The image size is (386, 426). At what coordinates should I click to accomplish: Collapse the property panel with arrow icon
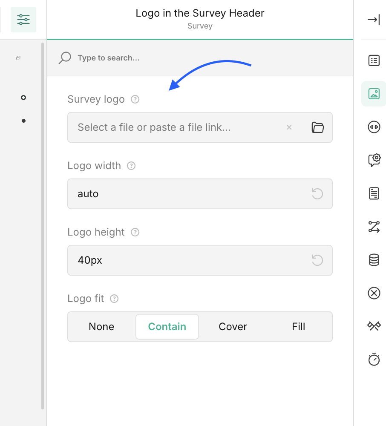pos(374,20)
